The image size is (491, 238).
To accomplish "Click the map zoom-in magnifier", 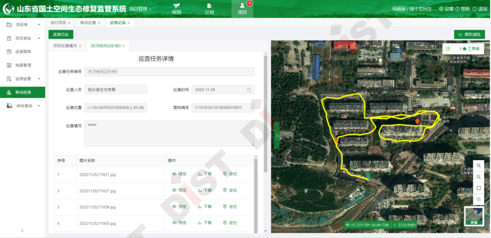I will [478, 166].
